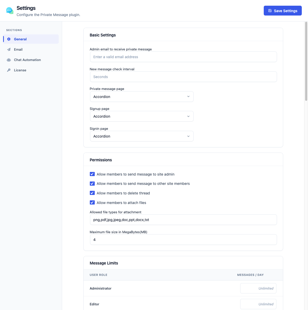308x310 pixels.
Task: Uncheck Allow members to send message to site admin
Action: 92,174
